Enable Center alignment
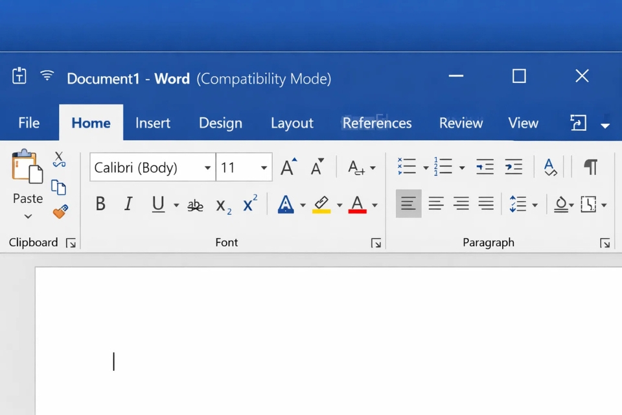The image size is (622, 415). pyautogui.click(x=435, y=203)
